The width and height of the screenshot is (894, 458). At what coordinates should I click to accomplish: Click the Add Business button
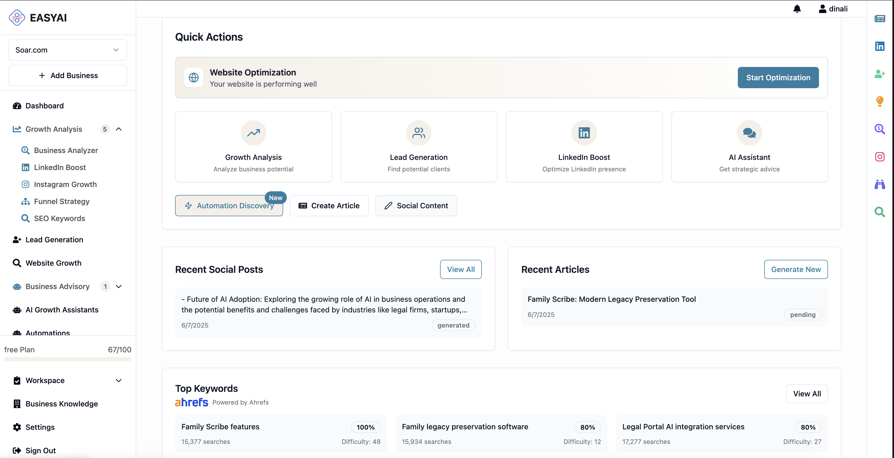point(68,75)
